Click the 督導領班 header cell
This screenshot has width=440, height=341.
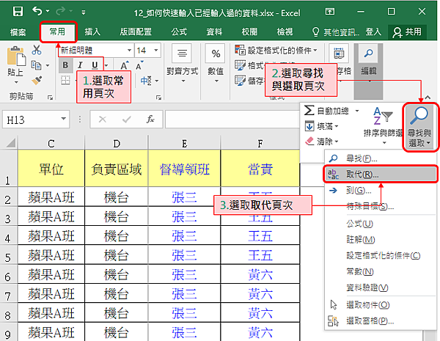point(184,169)
